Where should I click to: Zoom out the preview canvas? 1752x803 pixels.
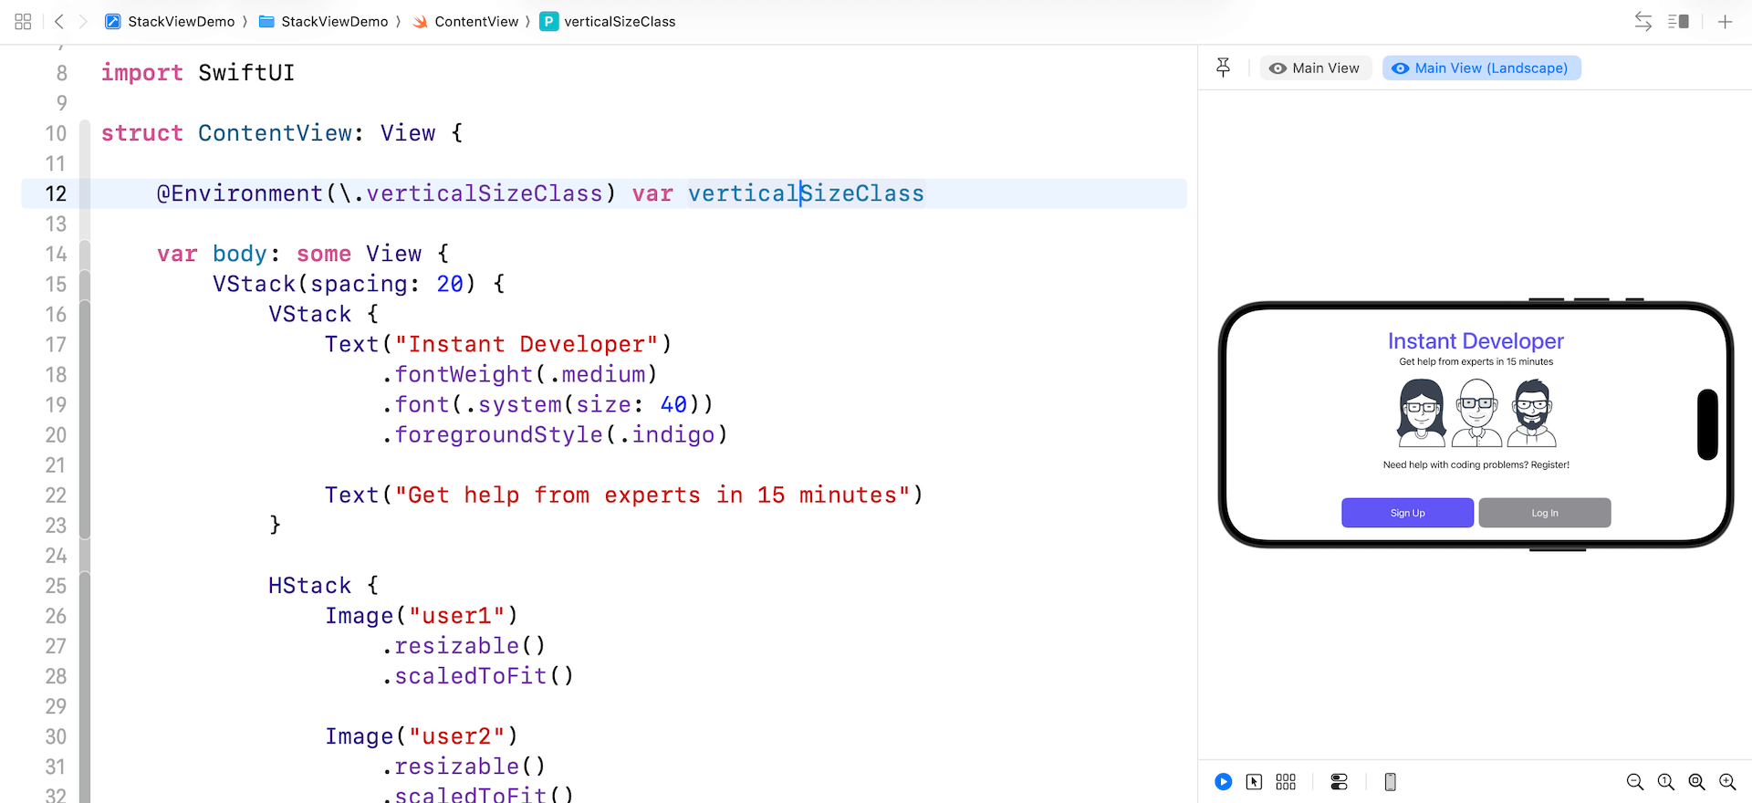[1634, 782]
